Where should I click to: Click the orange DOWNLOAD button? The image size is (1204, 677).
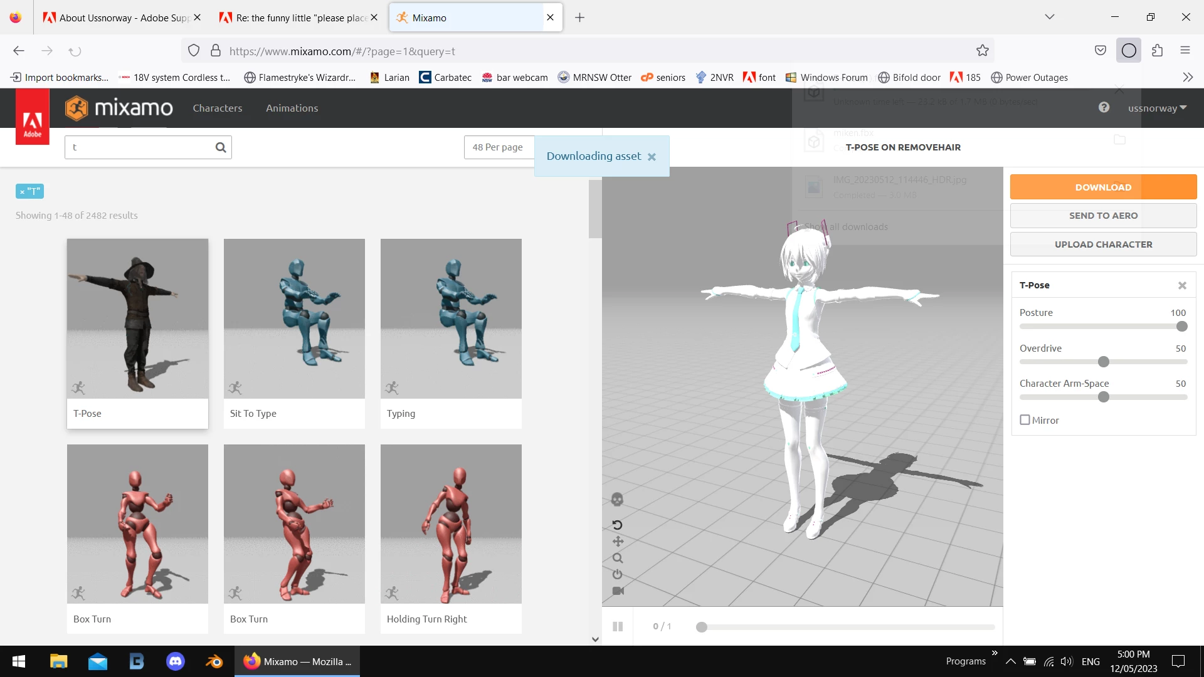click(1103, 187)
